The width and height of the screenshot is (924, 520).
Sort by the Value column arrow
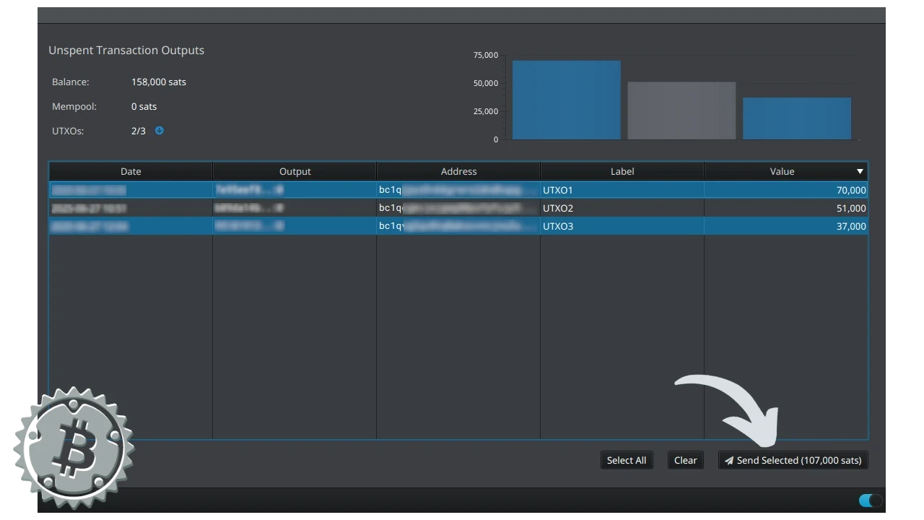(x=860, y=172)
